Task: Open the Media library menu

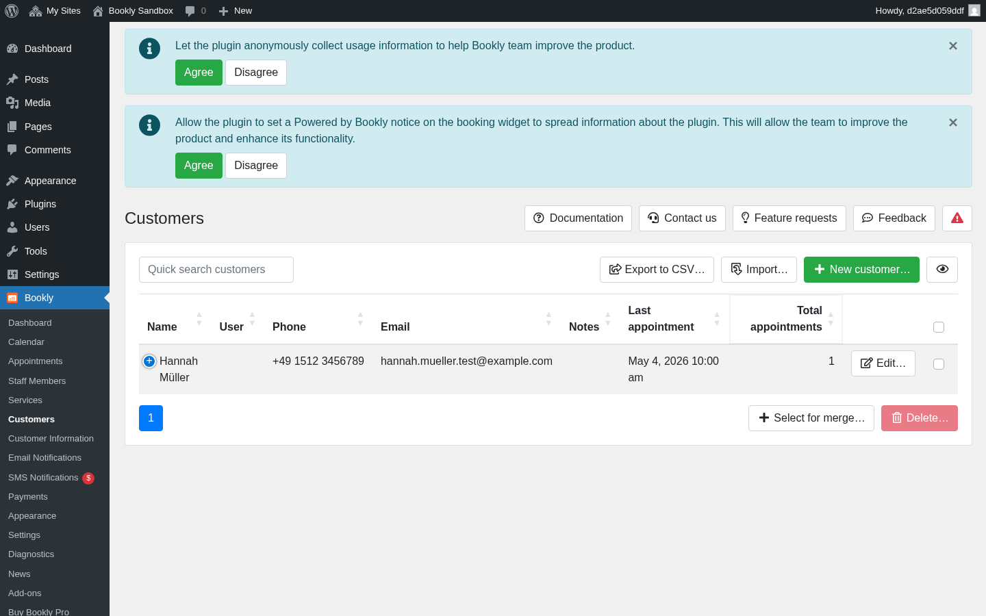Action: 55,103
